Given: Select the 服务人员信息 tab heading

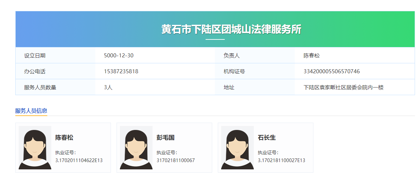Looking at the screenshot, I should tap(31, 111).
